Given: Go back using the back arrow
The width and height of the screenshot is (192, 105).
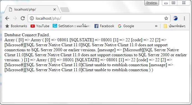Looking at the screenshot, I should pos(7,18).
